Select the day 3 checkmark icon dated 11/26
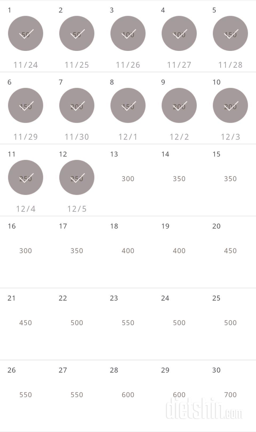 tap(128, 34)
